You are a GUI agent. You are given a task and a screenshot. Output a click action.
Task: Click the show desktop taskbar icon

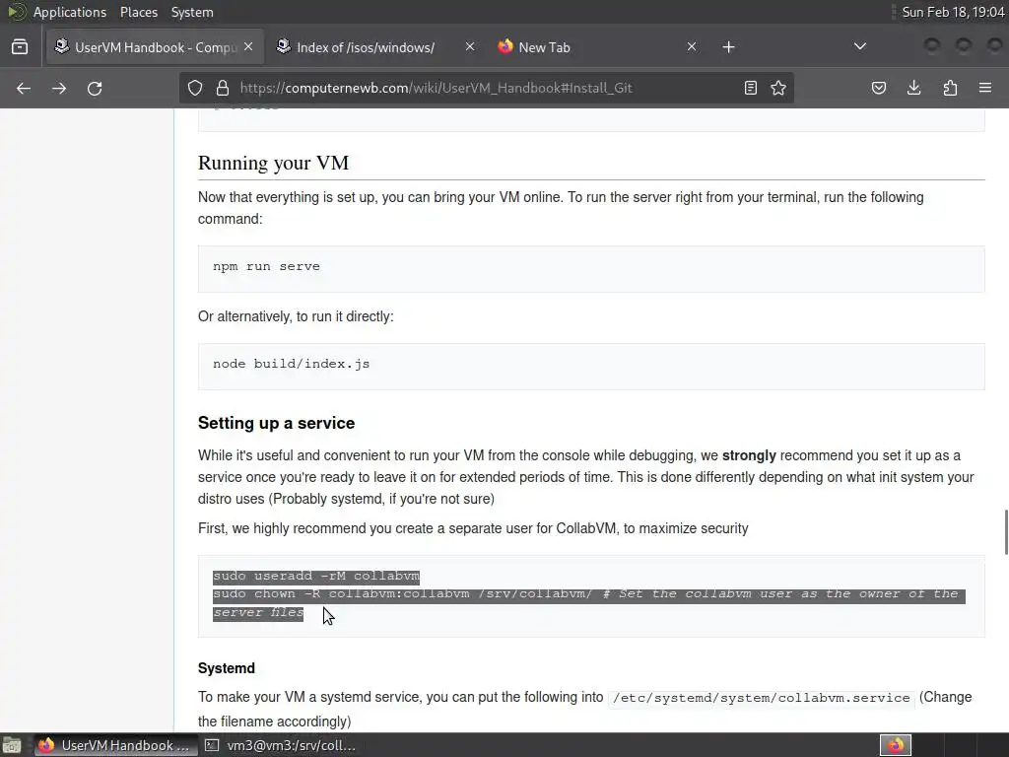click(x=12, y=745)
